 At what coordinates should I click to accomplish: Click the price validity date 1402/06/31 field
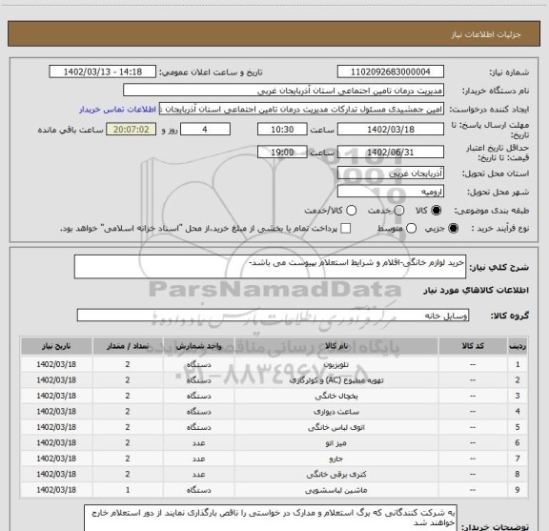click(x=391, y=152)
